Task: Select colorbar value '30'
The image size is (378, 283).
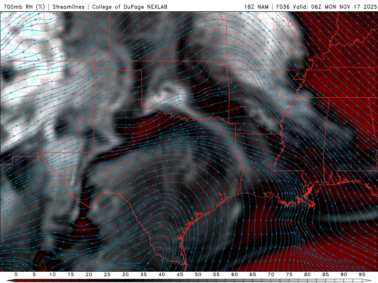Action: click(x=125, y=275)
